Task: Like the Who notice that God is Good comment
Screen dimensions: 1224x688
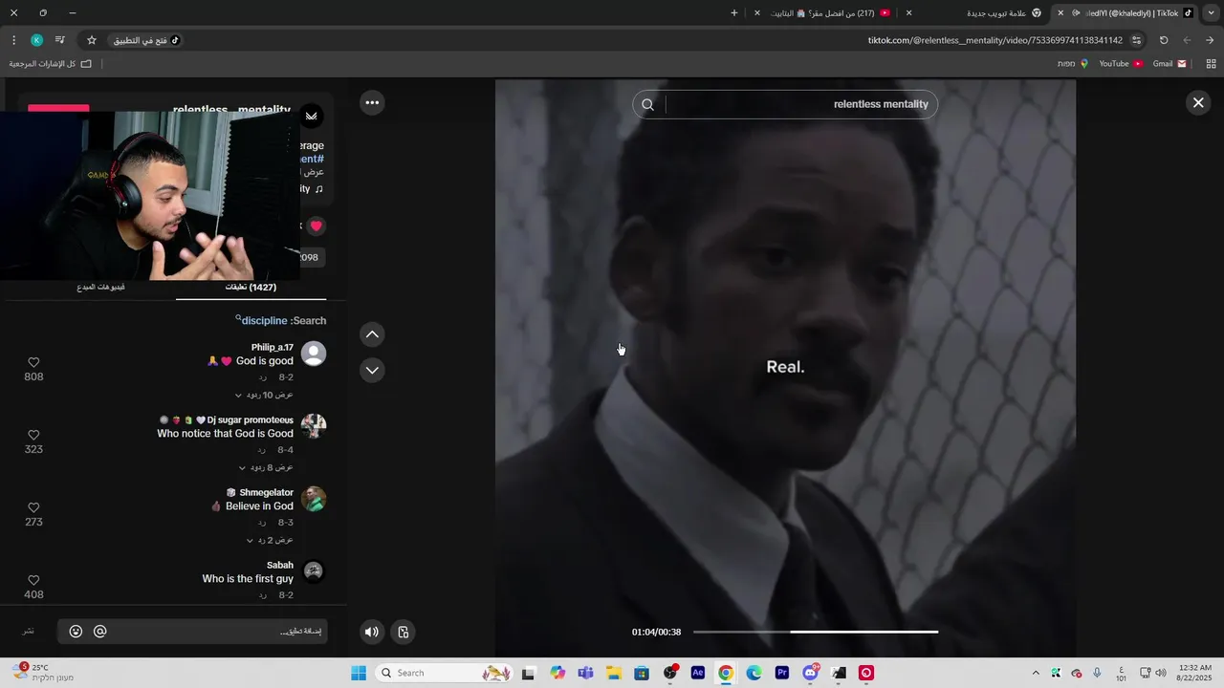Action: coord(33,435)
